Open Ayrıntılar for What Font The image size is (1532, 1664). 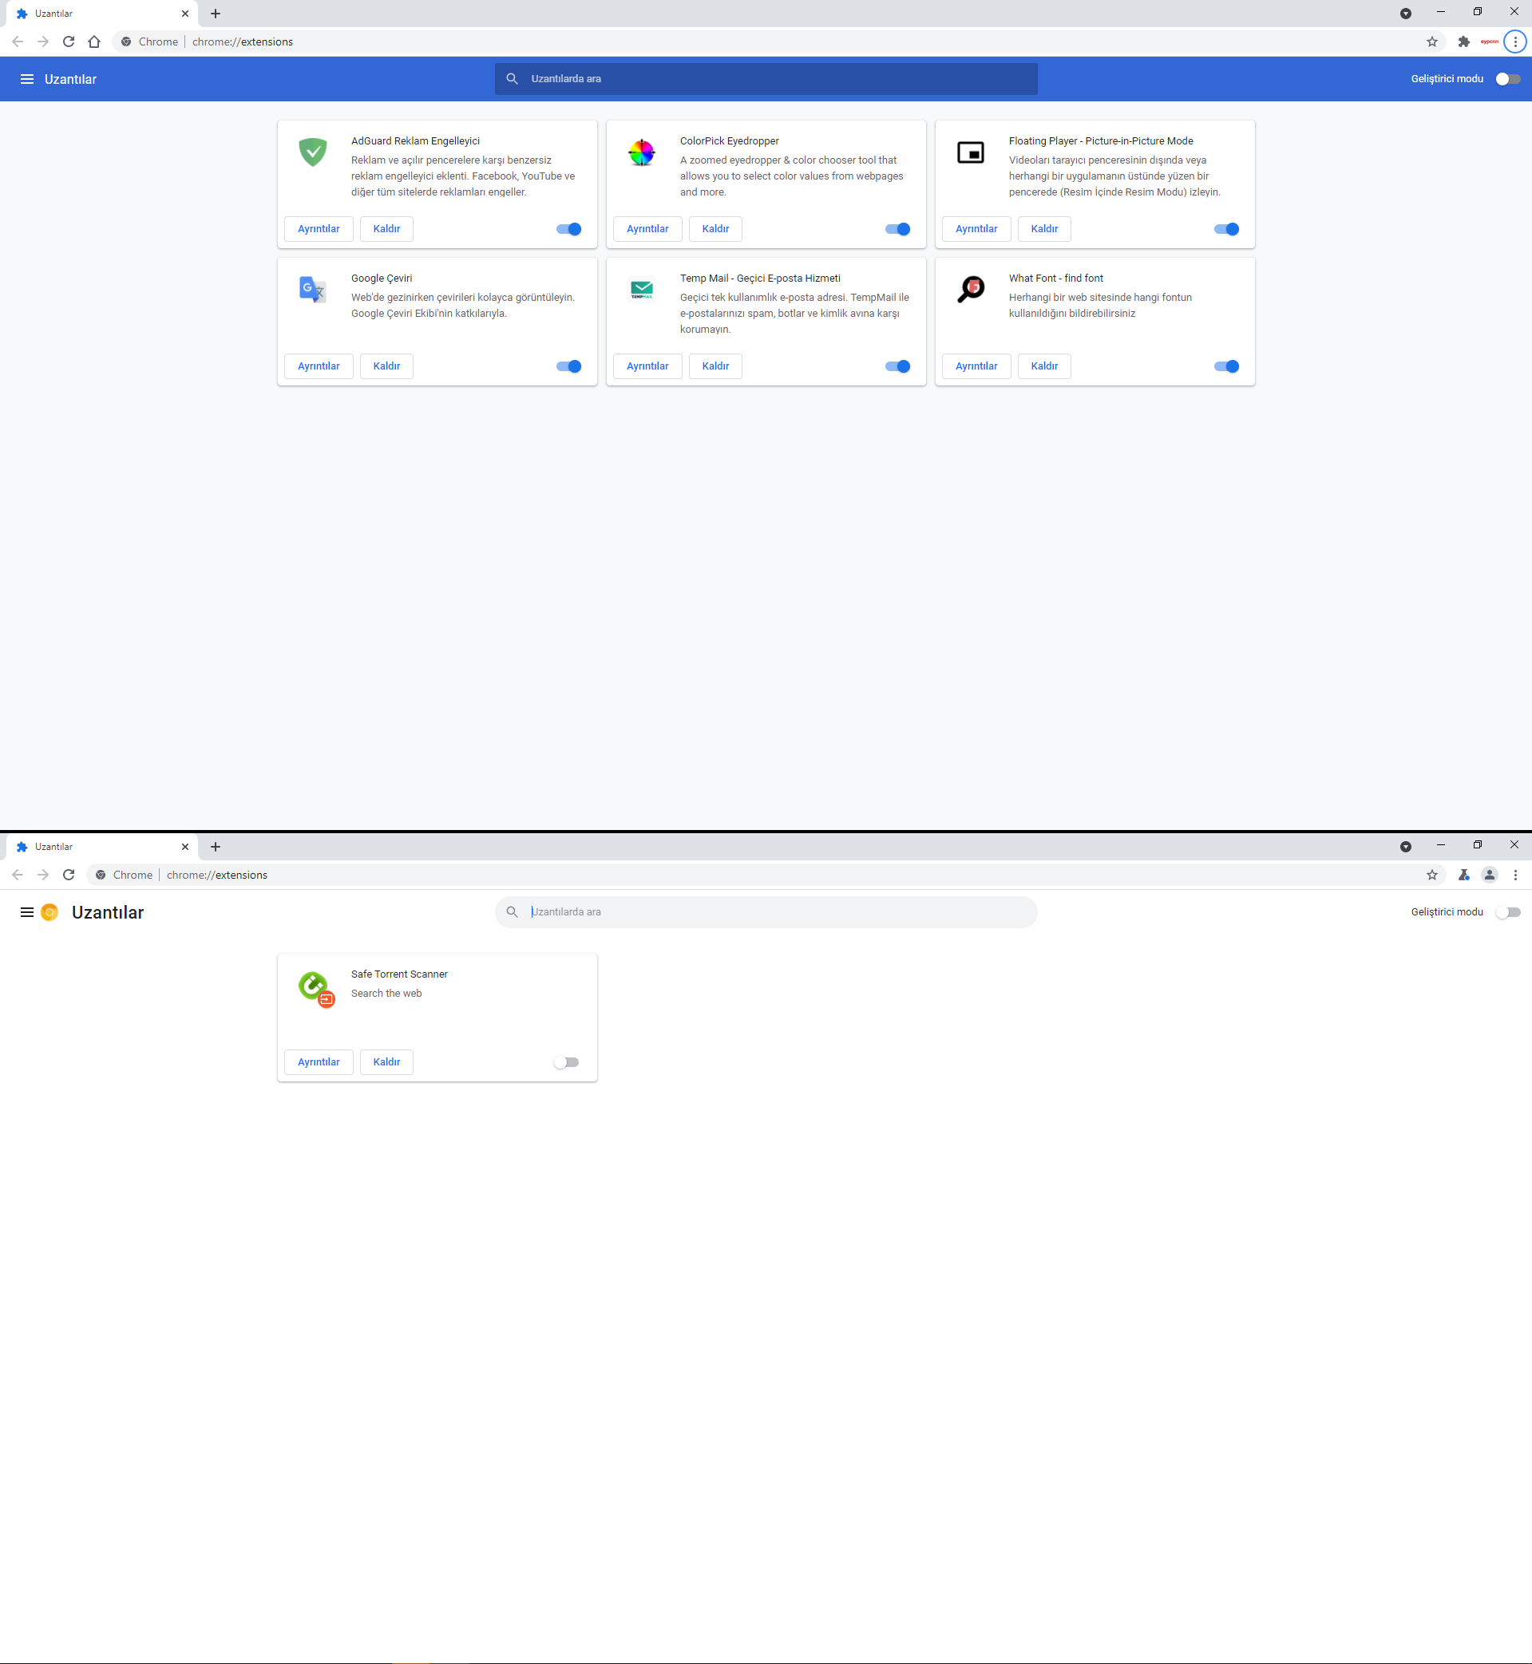(976, 366)
